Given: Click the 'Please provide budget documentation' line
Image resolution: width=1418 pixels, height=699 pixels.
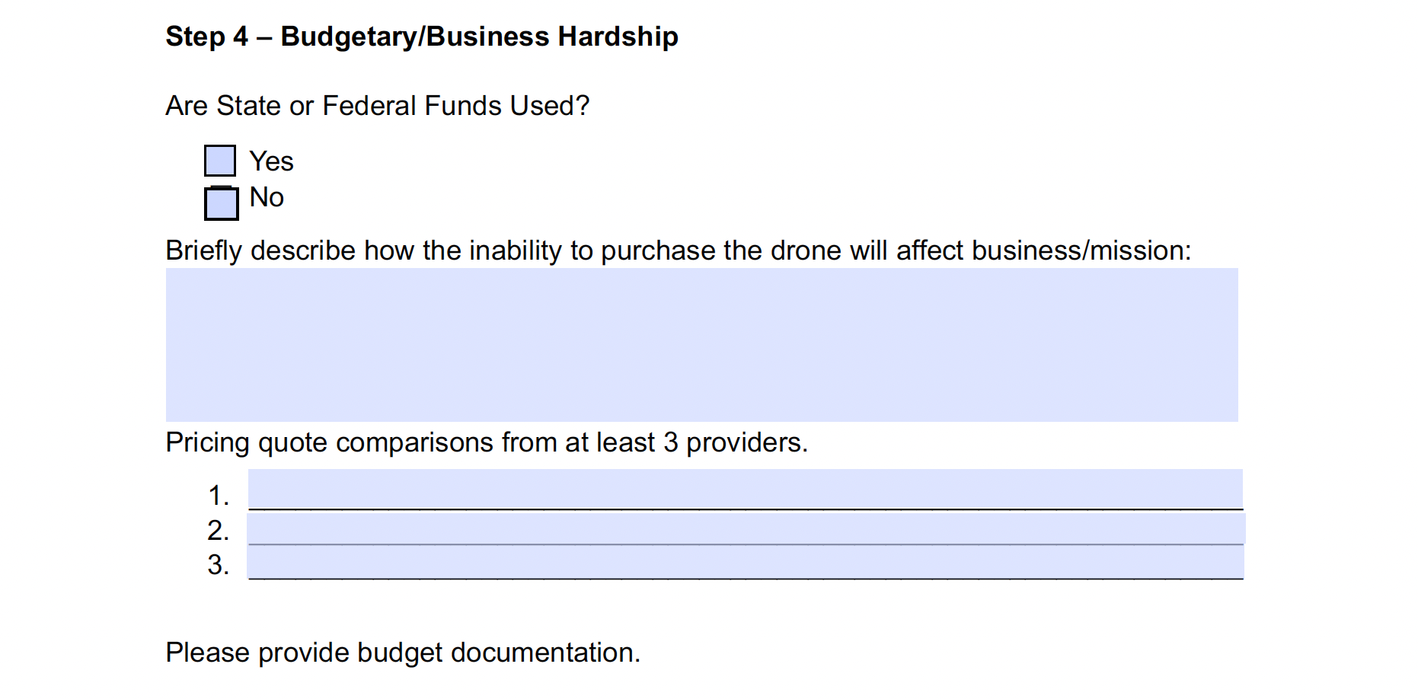Looking at the screenshot, I should pyautogui.click(x=403, y=653).
